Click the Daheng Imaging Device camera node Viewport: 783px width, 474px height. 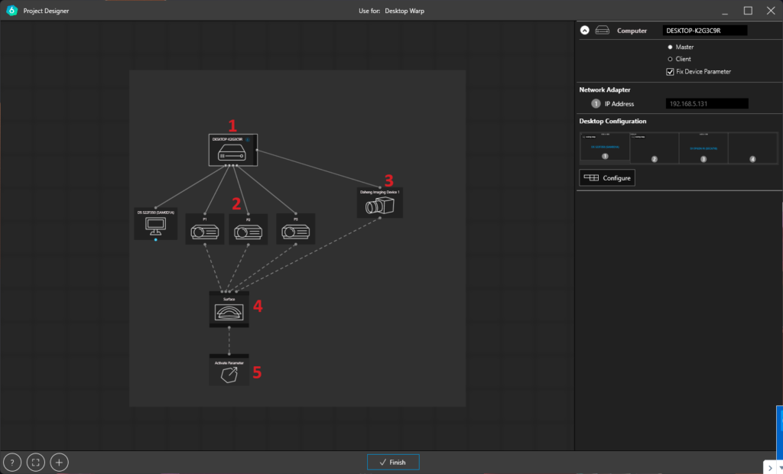[x=380, y=204]
